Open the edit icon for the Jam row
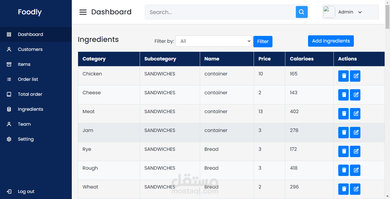 [355, 133]
